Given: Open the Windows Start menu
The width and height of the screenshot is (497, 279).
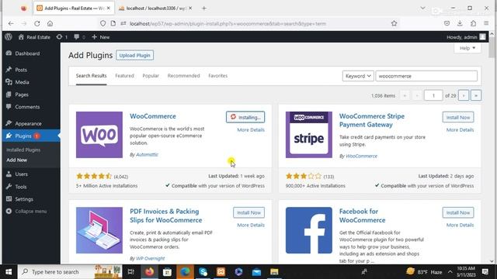Looking at the screenshot, I should pos(9,272).
